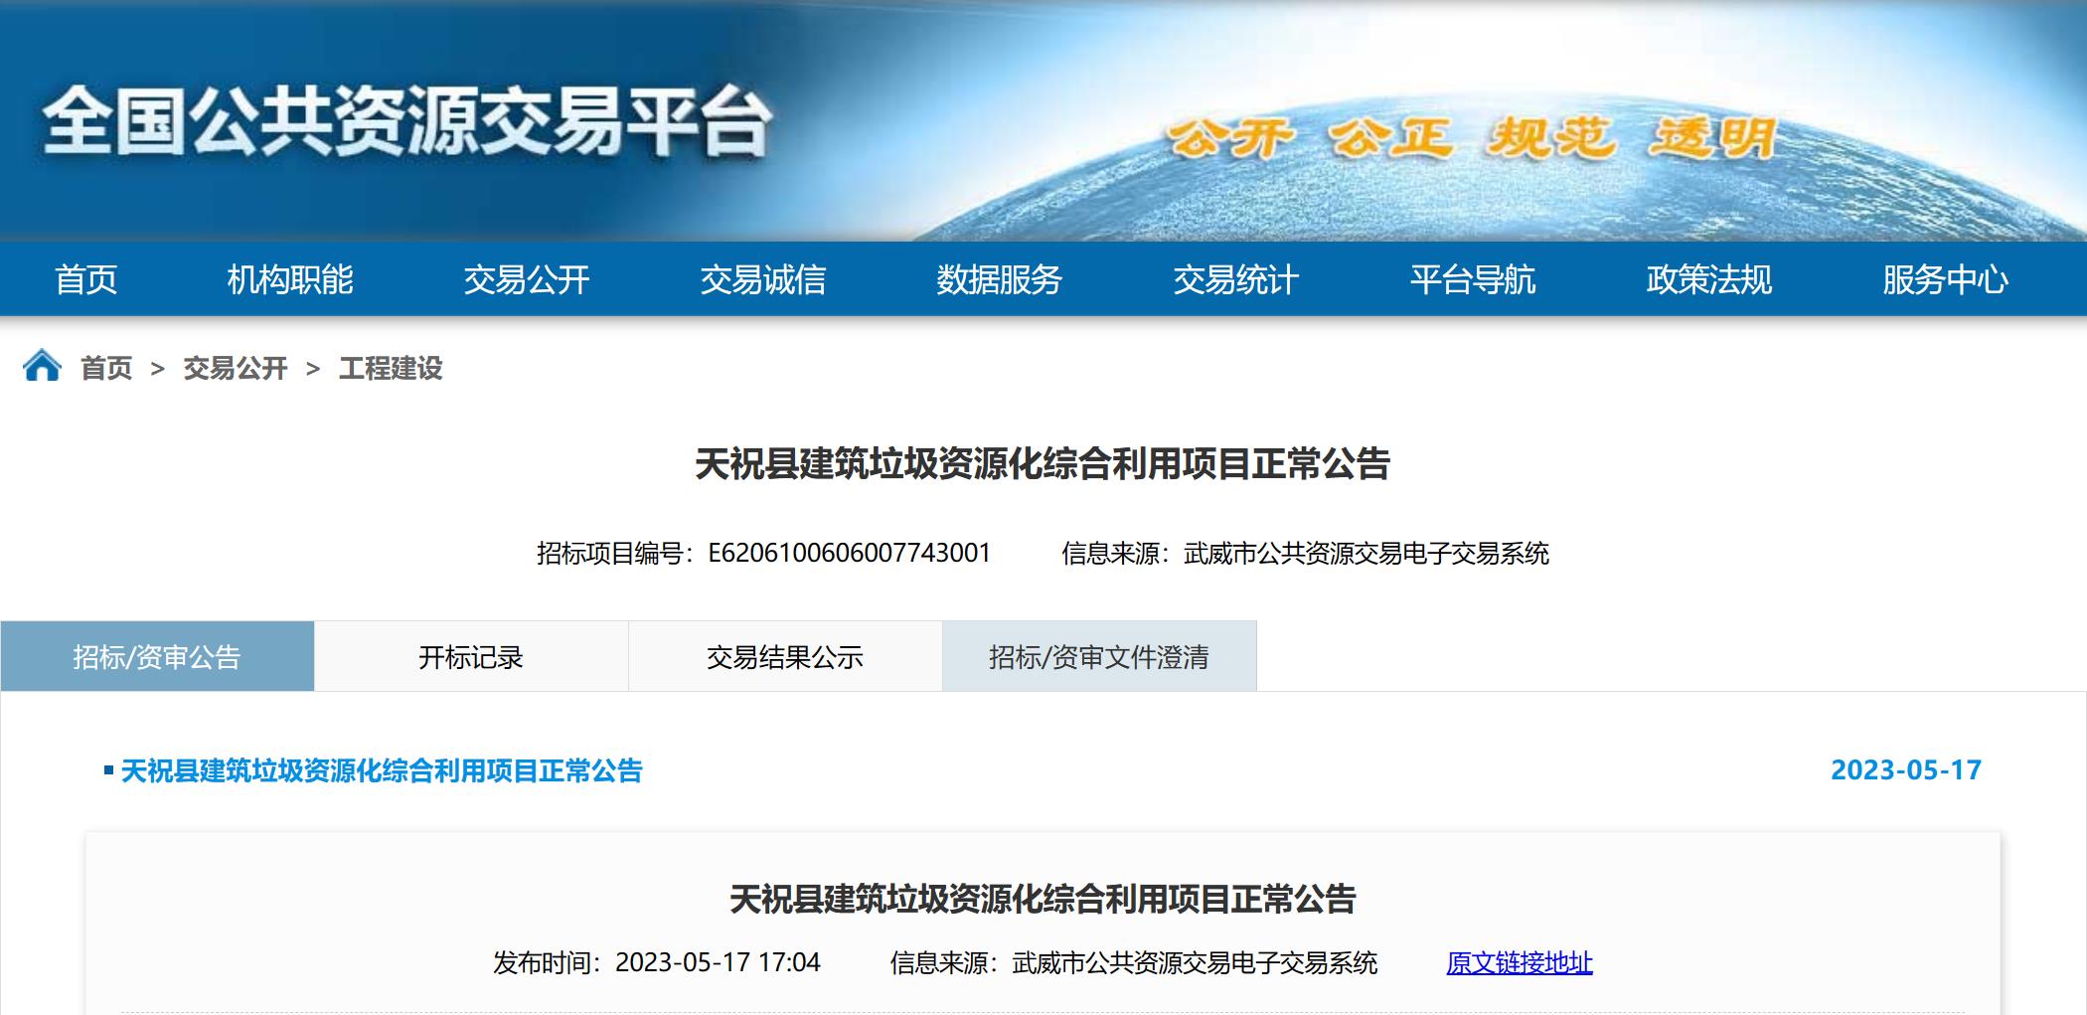The image size is (2087, 1015).
Task: Click the home icon in breadcrumb
Action: pyautogui.click(x=42, y=367)
